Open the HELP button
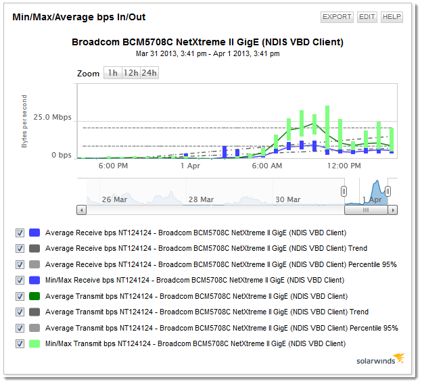Viewport: 422px width, 384px height. point(392,17)
